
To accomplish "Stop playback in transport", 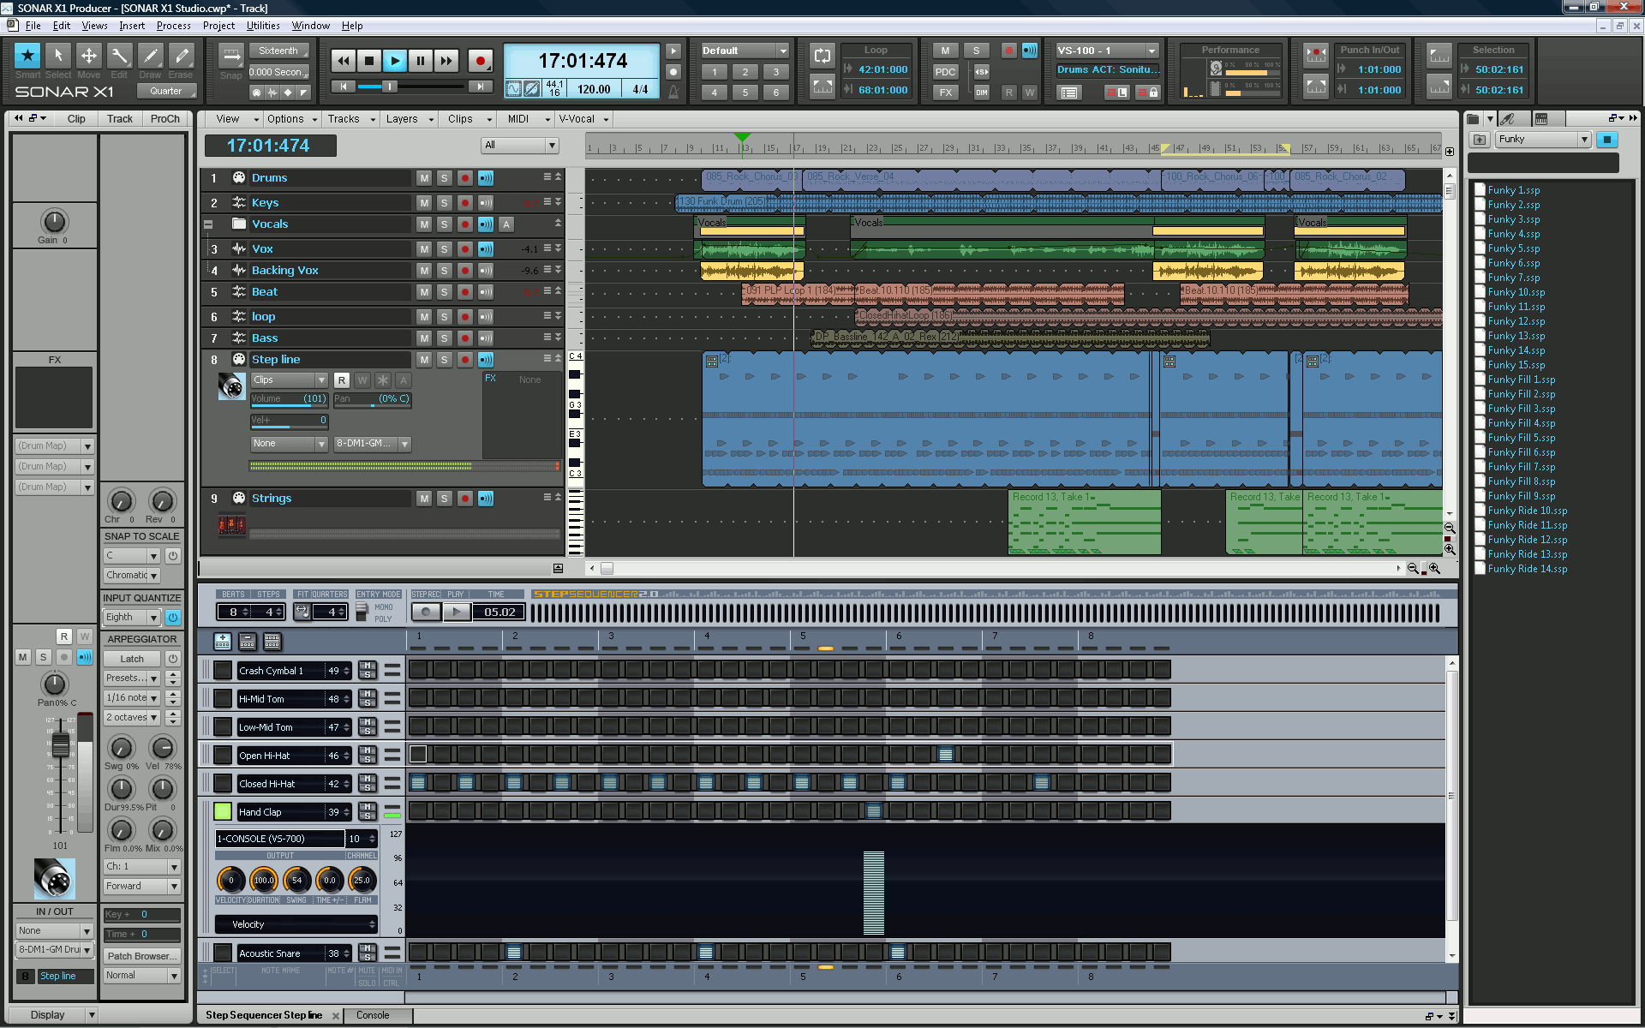I will [x=369, y=61].
